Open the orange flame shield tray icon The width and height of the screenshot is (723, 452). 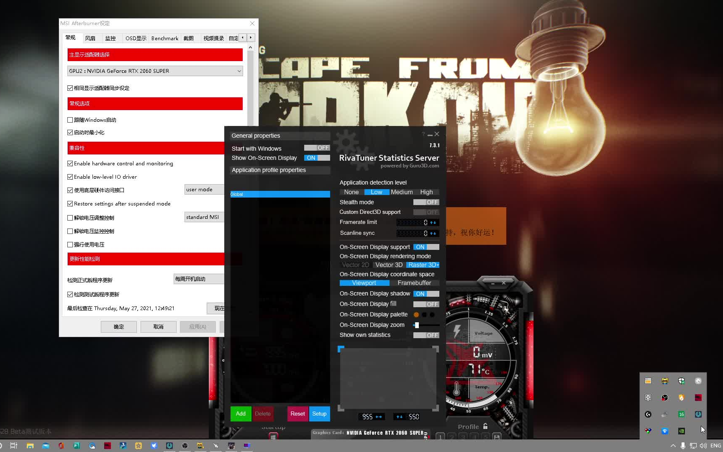tap(682, 398)
